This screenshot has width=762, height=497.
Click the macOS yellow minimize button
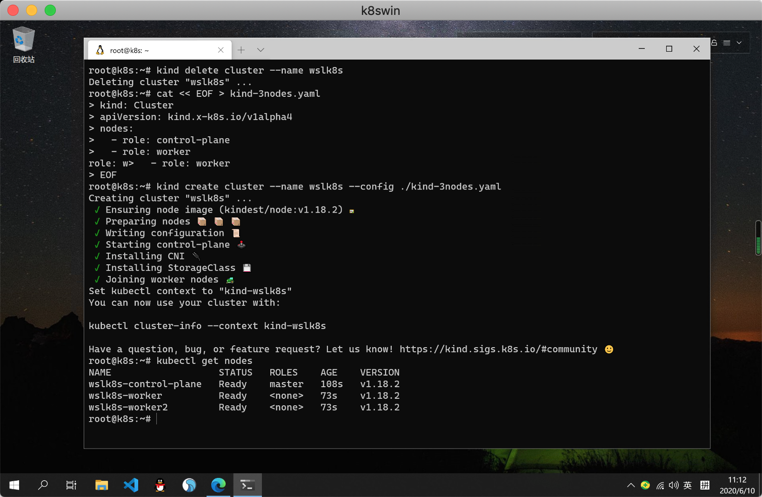[32, 10]
